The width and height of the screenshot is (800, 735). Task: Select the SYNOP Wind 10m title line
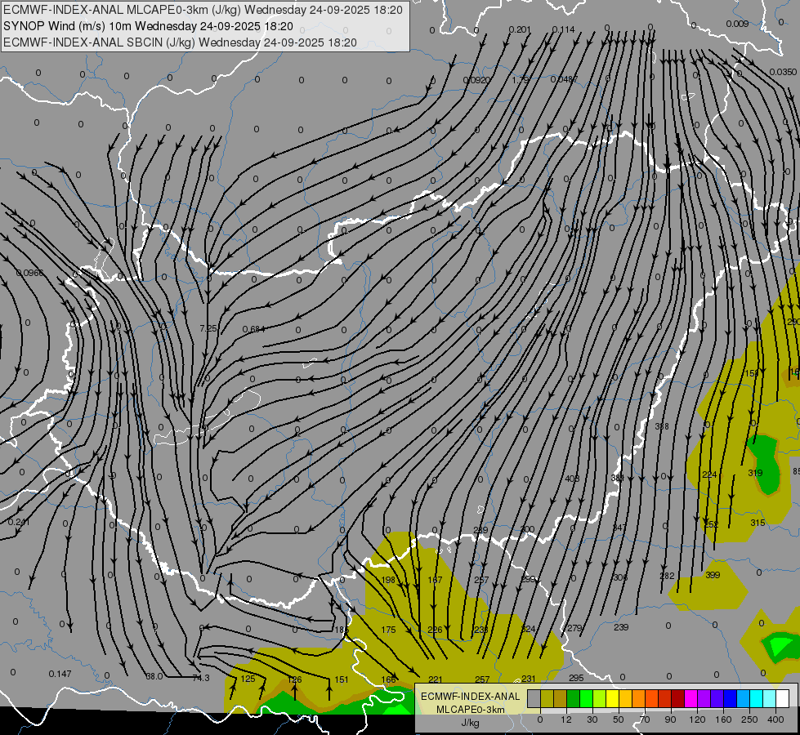click(149, 26)
